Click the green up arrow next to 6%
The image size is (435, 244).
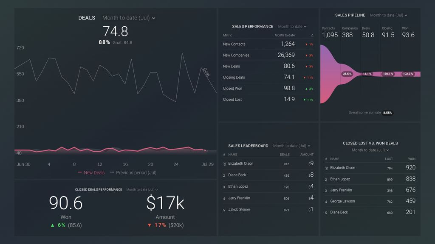52,225
